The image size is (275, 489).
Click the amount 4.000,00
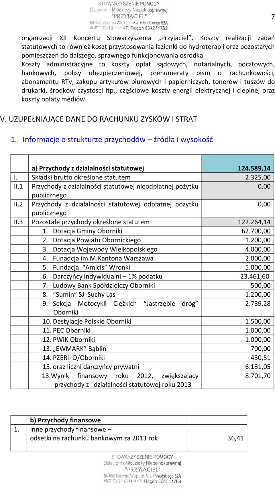point(258,249)
